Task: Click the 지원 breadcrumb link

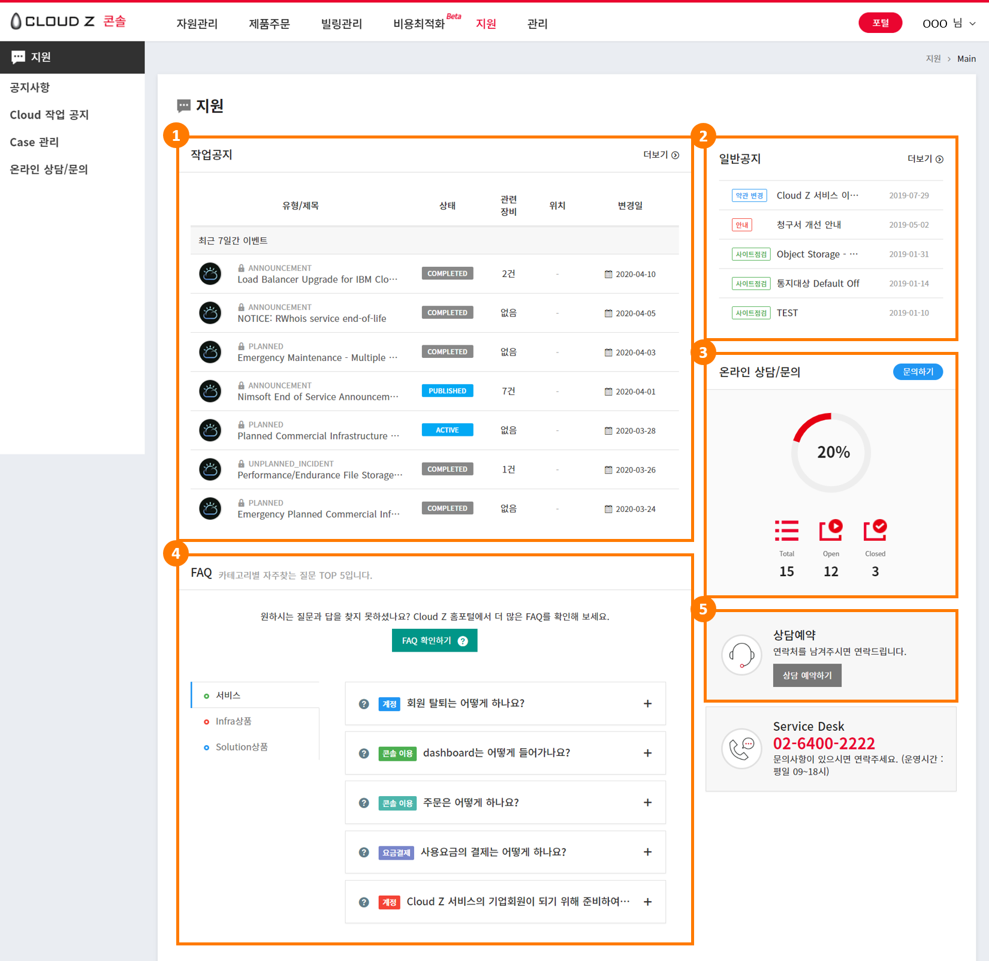Action: point(933,59)
